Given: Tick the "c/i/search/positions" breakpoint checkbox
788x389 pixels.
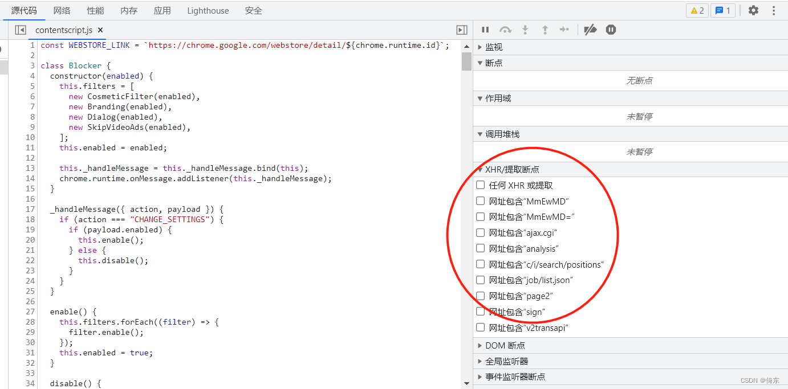Looking at the screenshot, I should click(x=481, y=264).
